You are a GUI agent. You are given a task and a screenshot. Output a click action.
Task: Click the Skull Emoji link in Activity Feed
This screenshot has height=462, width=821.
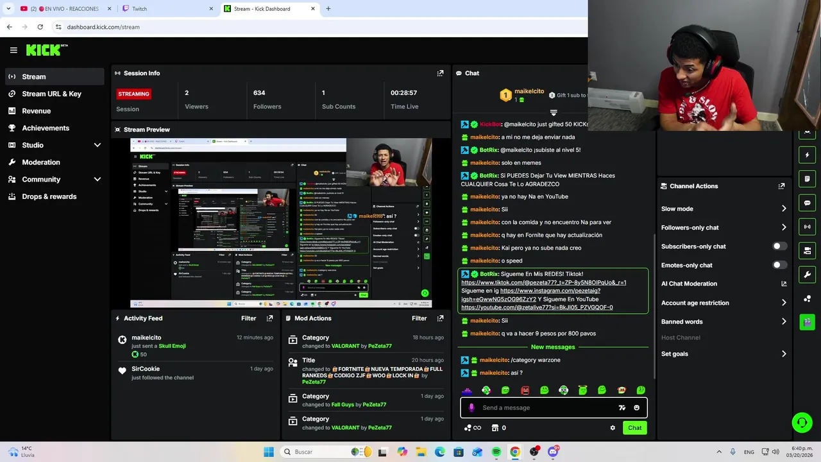point(172,346)
